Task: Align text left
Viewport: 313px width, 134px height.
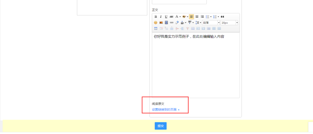Action: (x=191, y=17)
